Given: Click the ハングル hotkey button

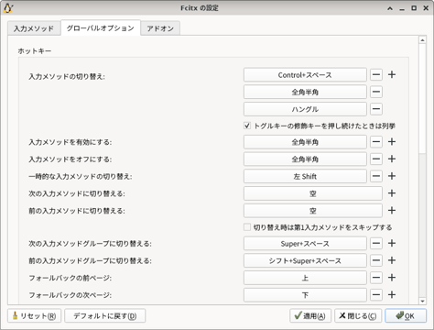Looking at the screenshot, I should point(305,109).
